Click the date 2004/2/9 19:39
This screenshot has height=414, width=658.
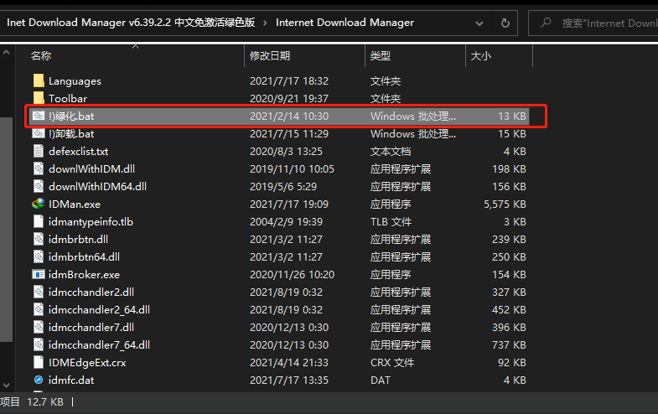pos(286,222)
